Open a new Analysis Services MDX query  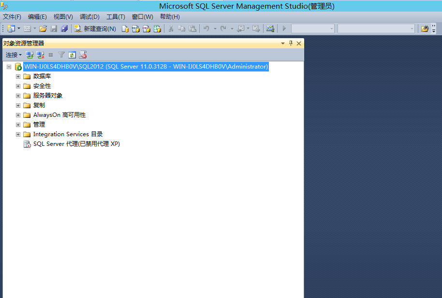136,28
